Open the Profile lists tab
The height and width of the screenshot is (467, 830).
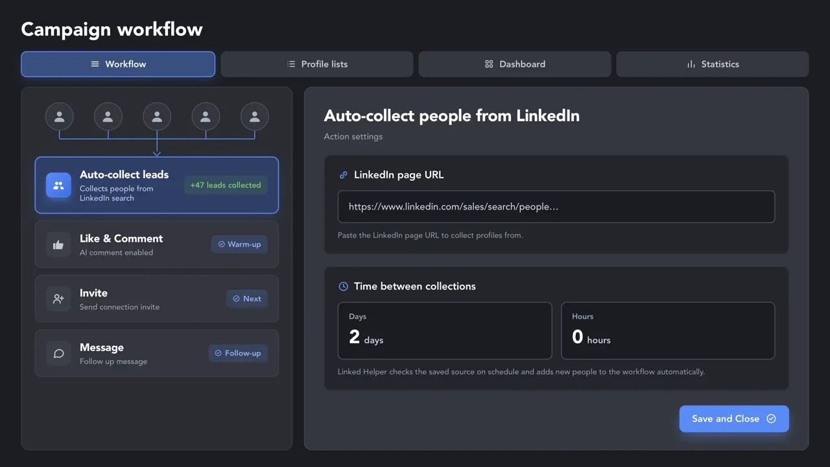click(x=317, y=64)
